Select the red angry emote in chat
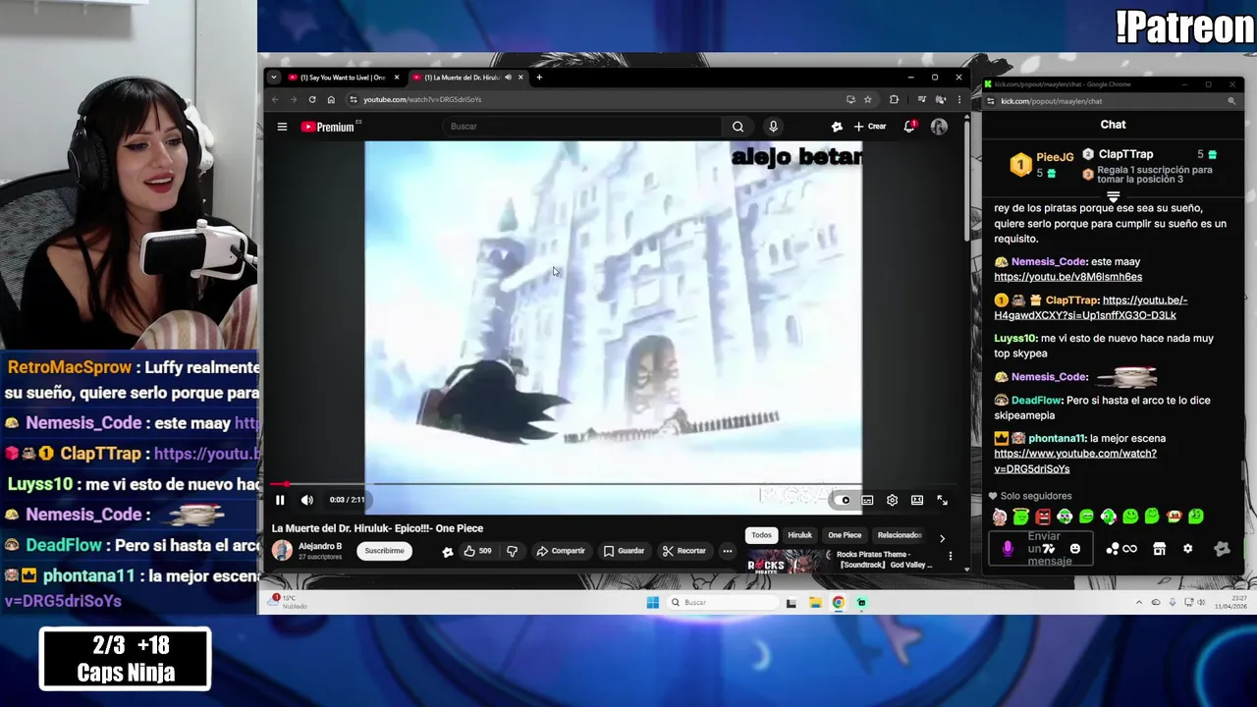The height and width of the screenshot is (707, 1257). (x=1043, y=517)
